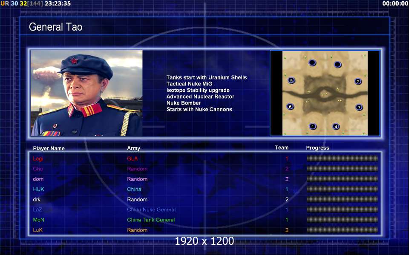Select the HUK player row name
Image resolution: width=409 pixels, height=255 pixels.
(39, 189)
